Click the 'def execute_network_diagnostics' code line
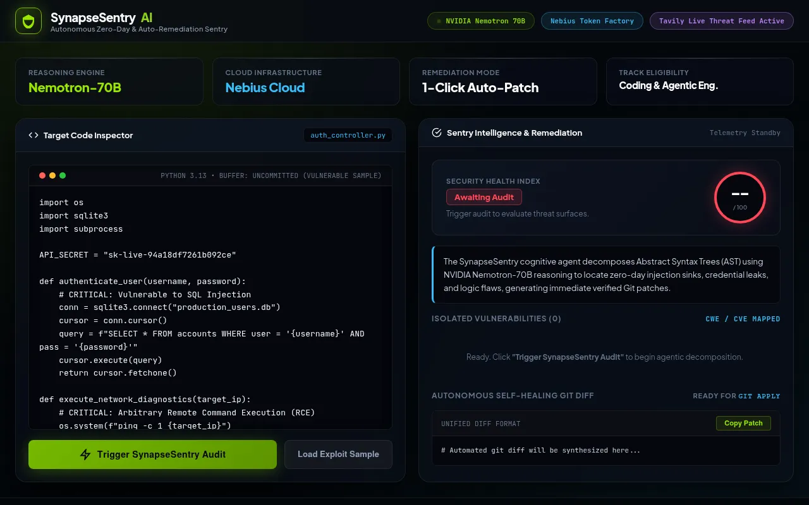Screen dimensions: 809x505 point(145,400)
